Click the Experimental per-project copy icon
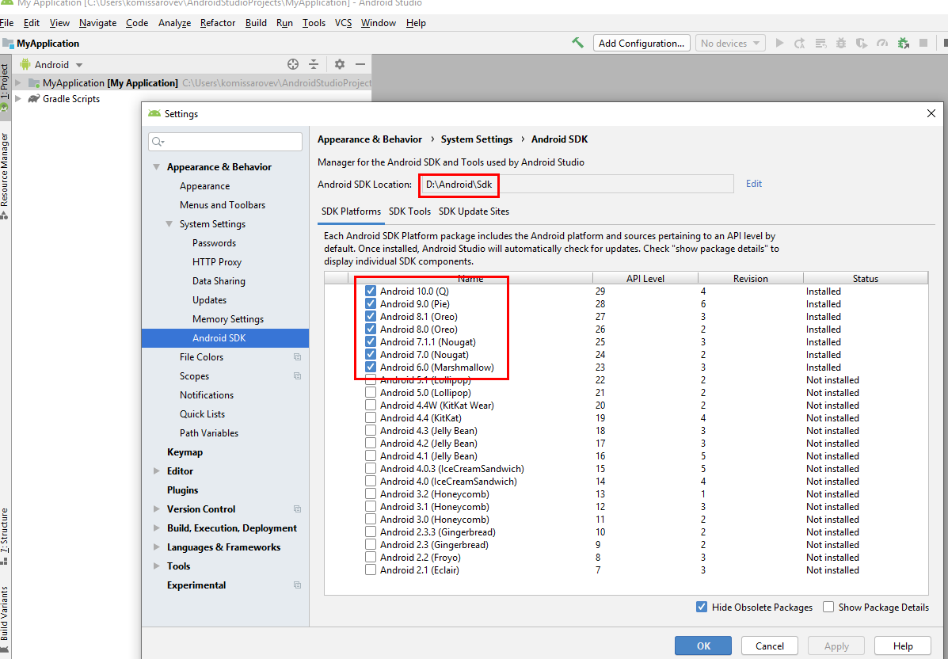The width and height of the screenshot is (948, 659). [297, 585]
